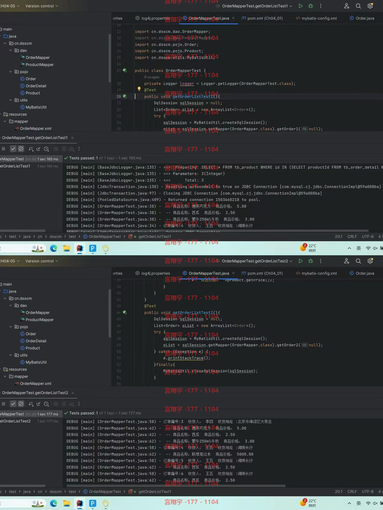Sort test results in the lower run panel
The image size is (383, 510).
[31, 404]
